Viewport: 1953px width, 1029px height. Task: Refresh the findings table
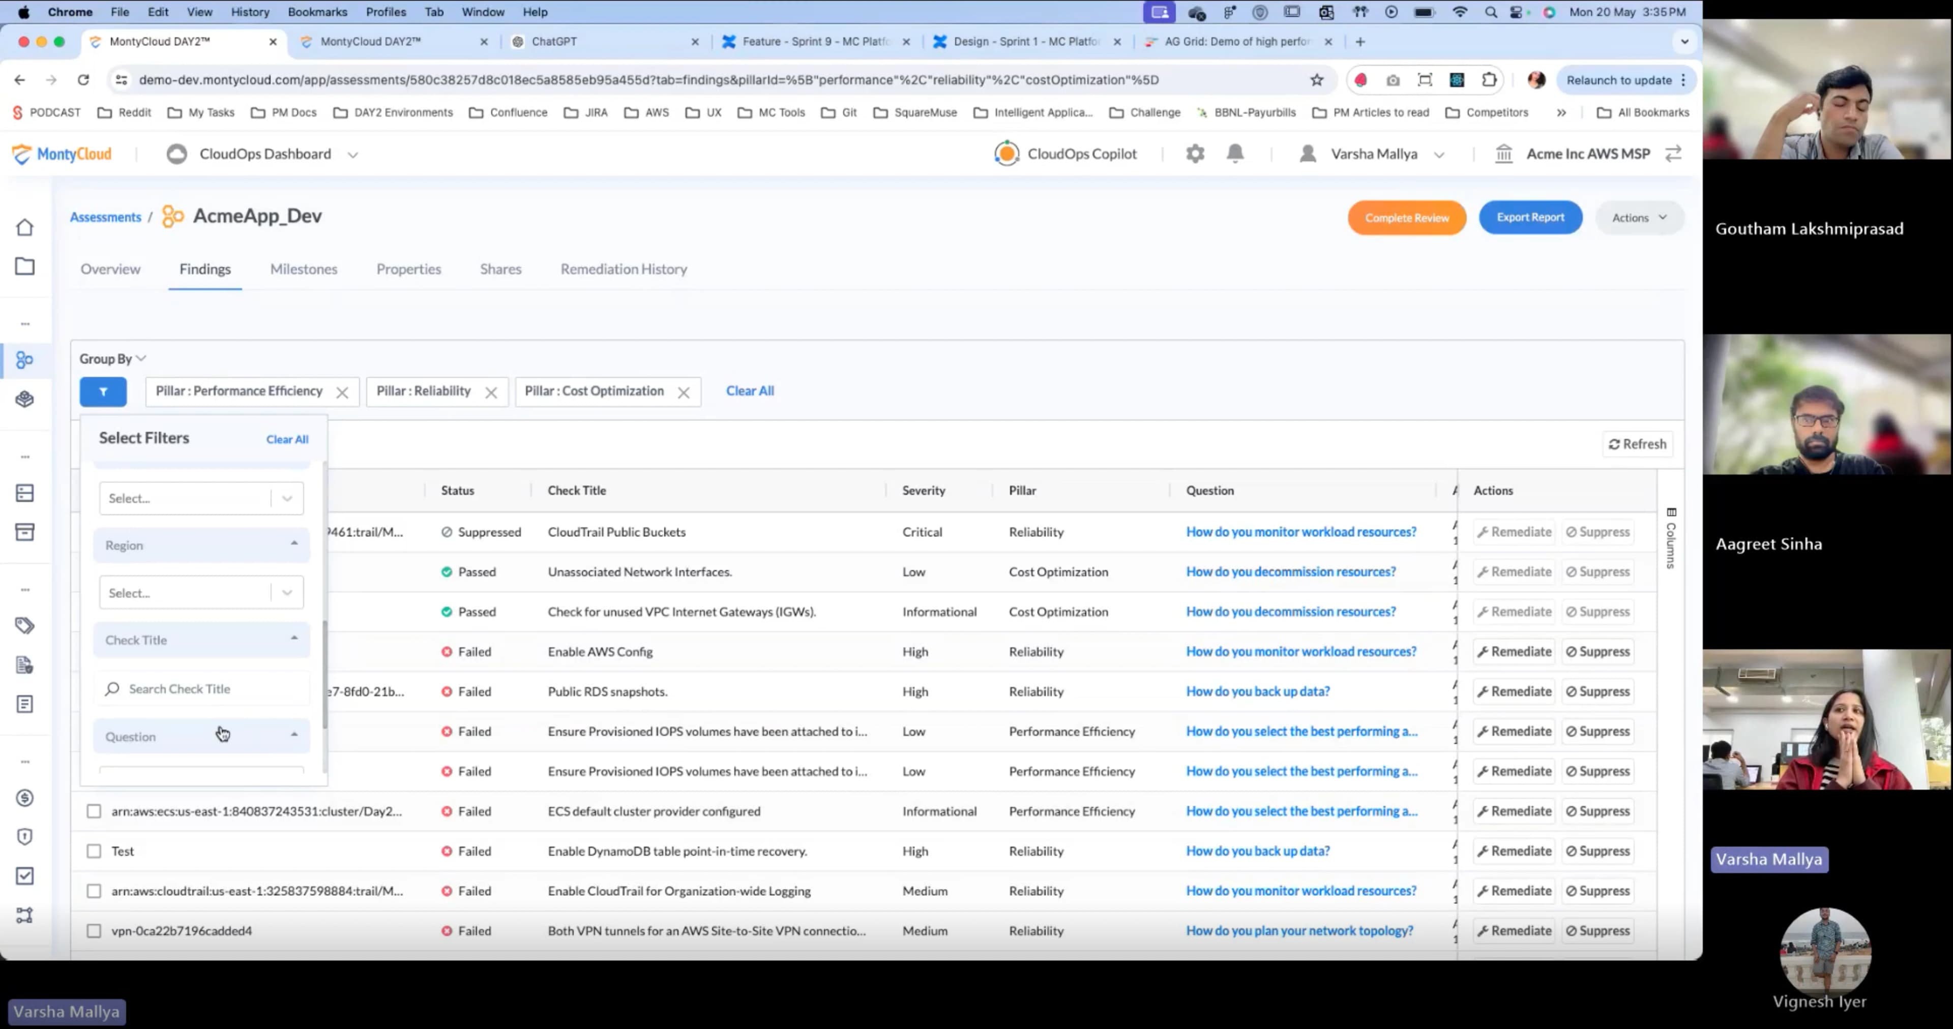(1638, 444)
